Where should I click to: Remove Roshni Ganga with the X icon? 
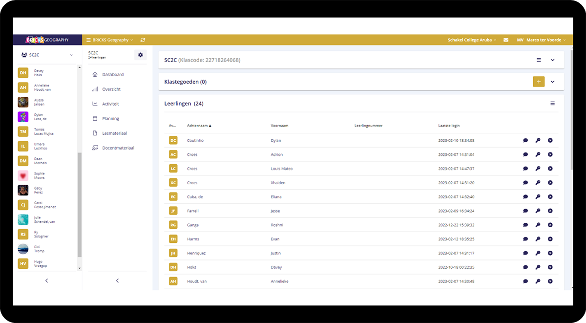point(550,225)
